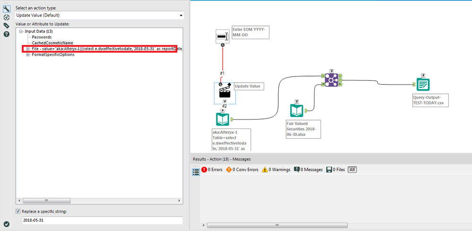Expand the FormatSpecificOptions node
The height and width of the screenshot is (231, 472).
(x=28, y=55)
